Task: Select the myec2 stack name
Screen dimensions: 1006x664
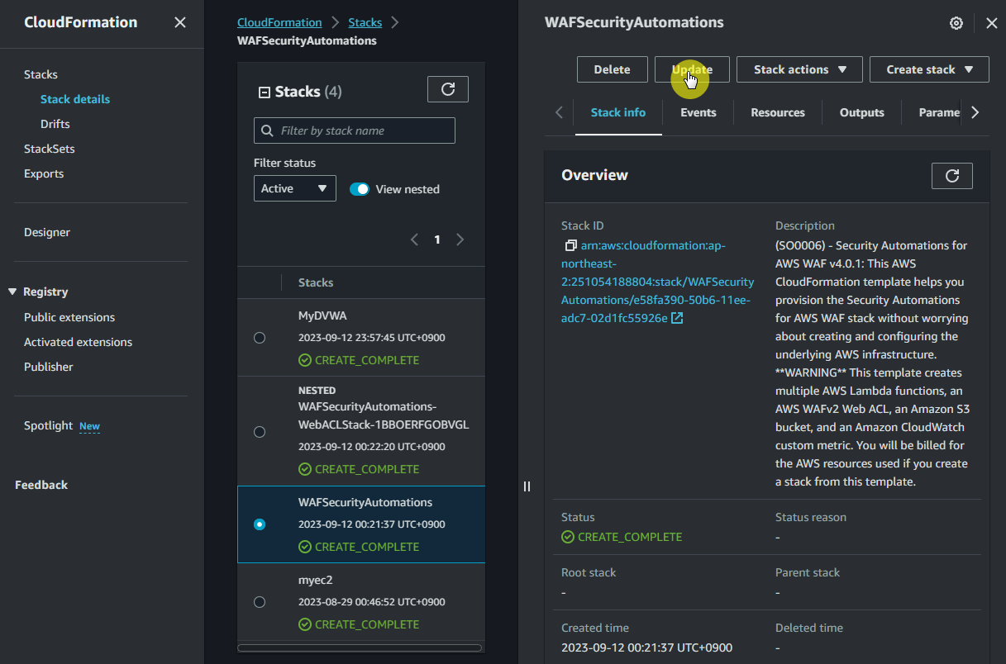Action: click(316, 580)
